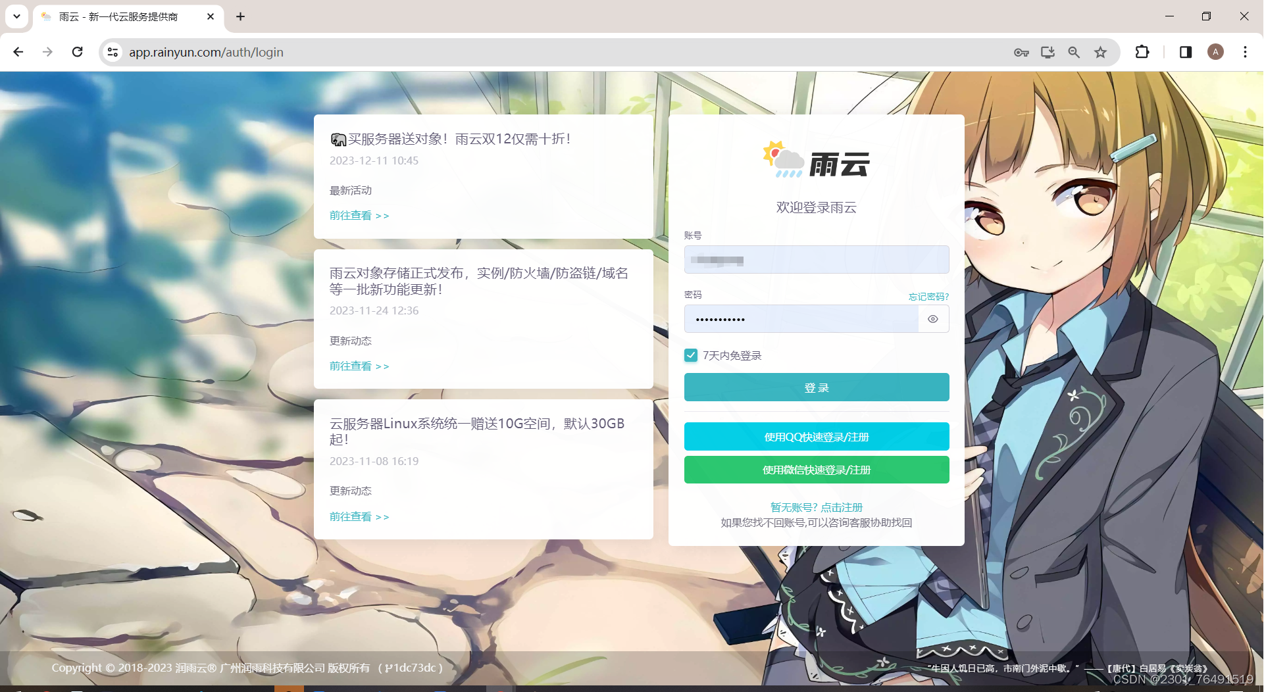The width and height of the screenshot is (1264, 692).
Task: Open the tab search dropdown arrow
Action: pos(16,16)
